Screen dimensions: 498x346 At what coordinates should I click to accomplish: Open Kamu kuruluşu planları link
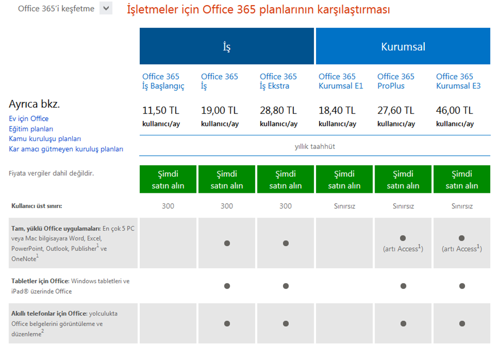[45, 139]
